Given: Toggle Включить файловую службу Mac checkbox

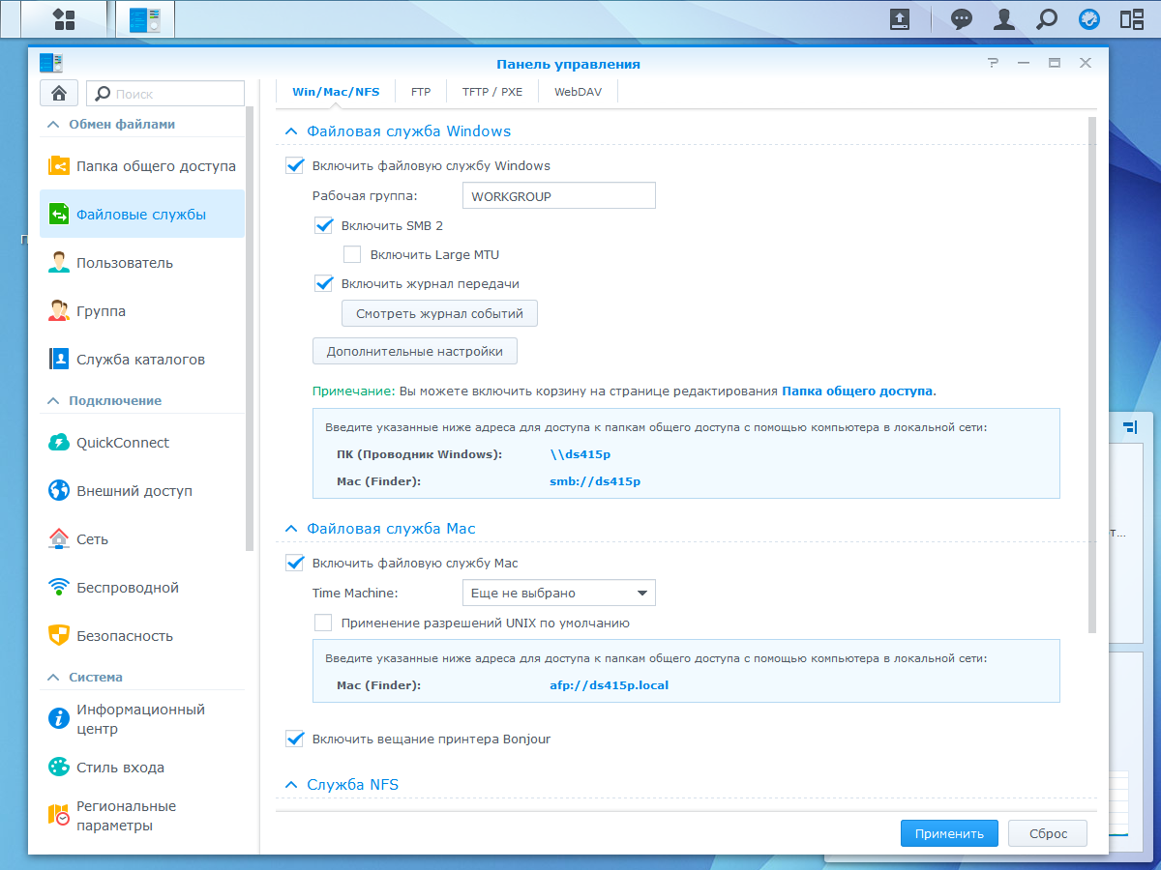Looking at the screenshot, I should (x=294, y=563).
